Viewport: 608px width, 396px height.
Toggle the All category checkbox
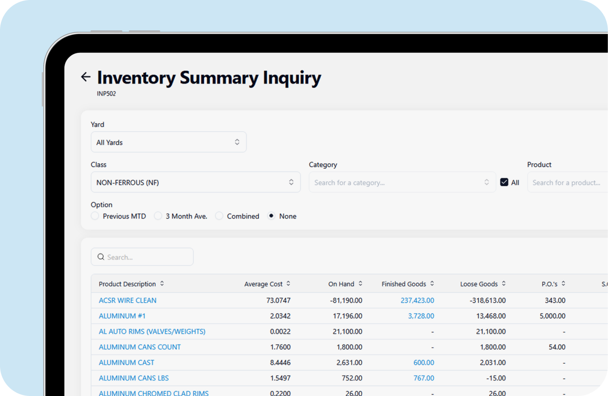pyautogui.click(x=504, y=182)
